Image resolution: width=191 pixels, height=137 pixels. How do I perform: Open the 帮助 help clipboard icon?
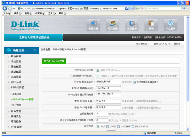click(x=151, y=25)
